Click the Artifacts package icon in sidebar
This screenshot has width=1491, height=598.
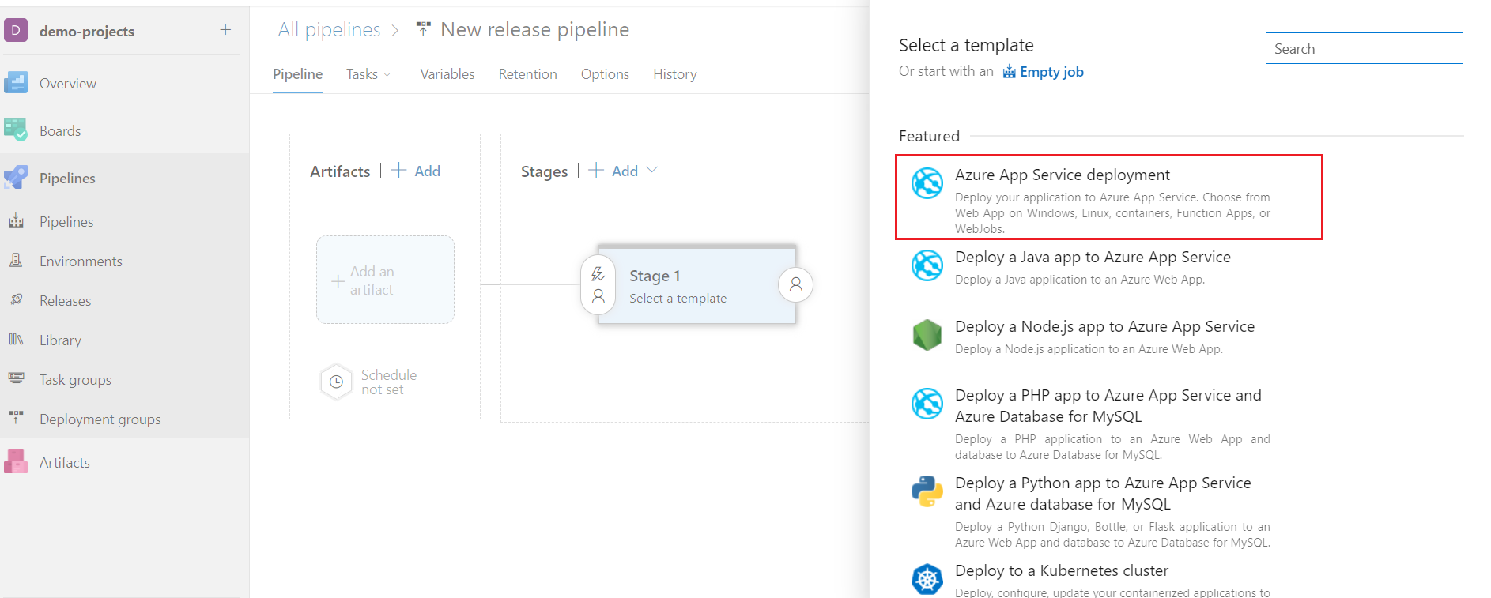pos(16,462)
